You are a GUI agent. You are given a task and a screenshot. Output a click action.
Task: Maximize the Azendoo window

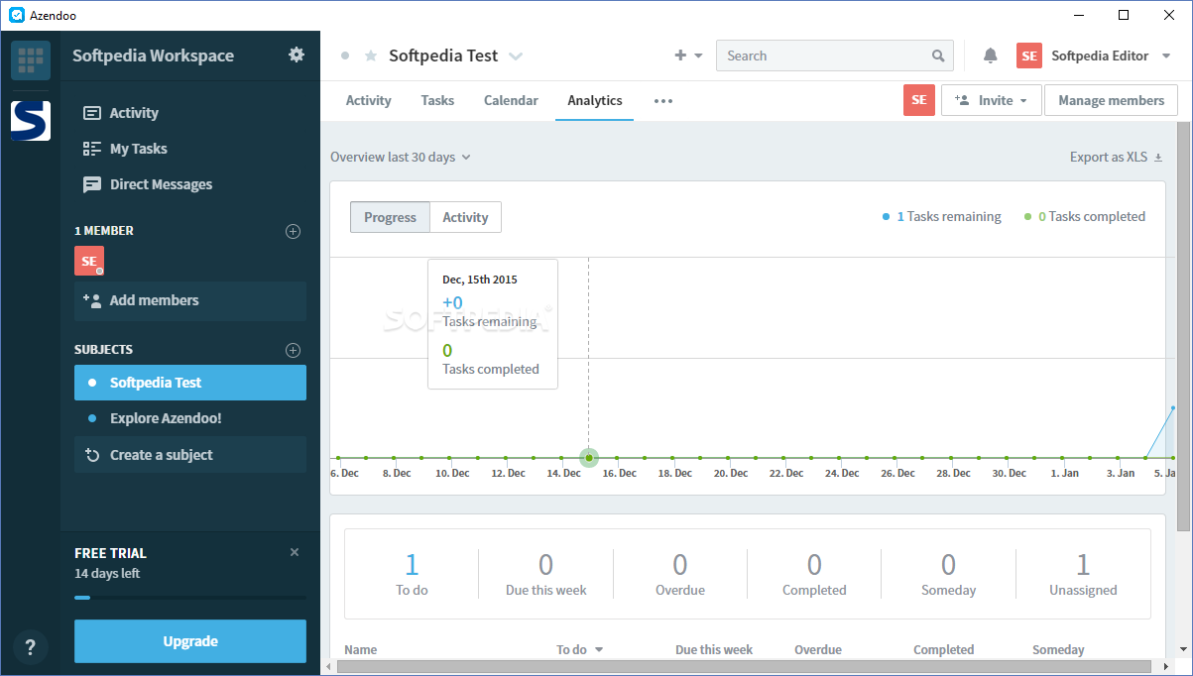pos(1124,15)
